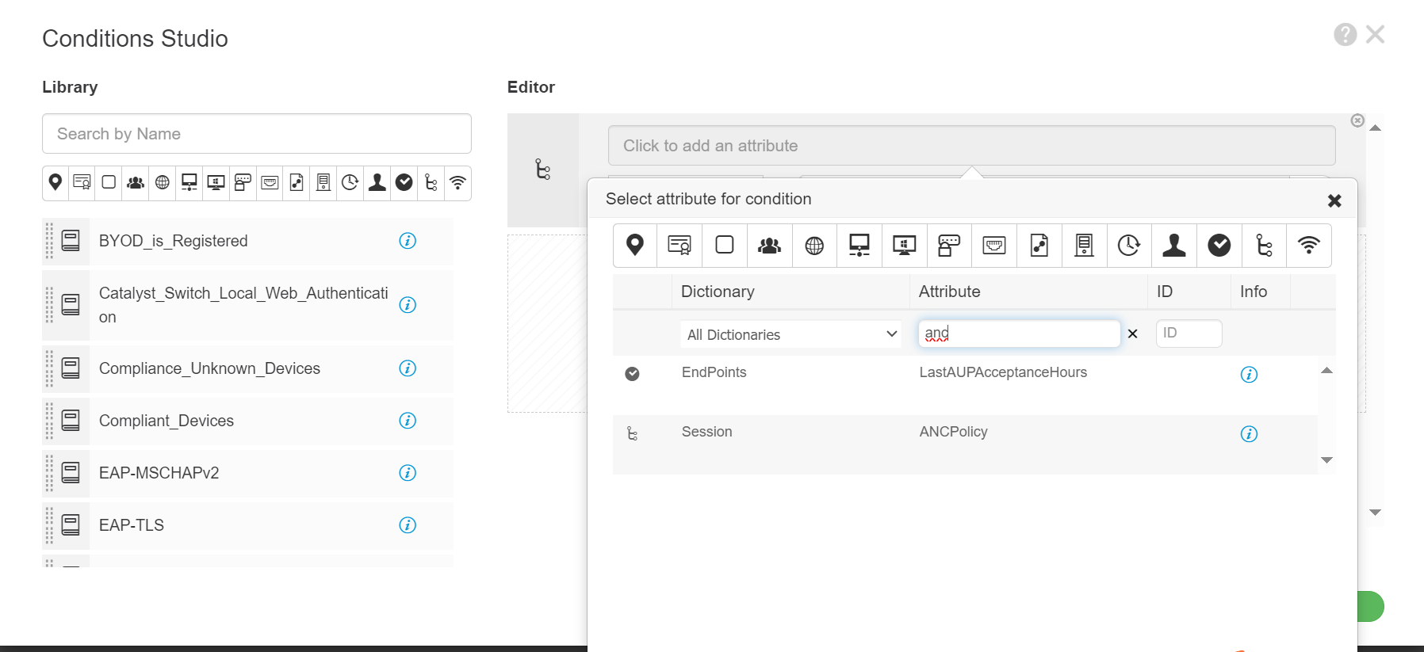Pick the Windows monitor icon in attribute selector
This screenshot has width=1424, height=652.
pyautogui.click(x=905, y=246)
